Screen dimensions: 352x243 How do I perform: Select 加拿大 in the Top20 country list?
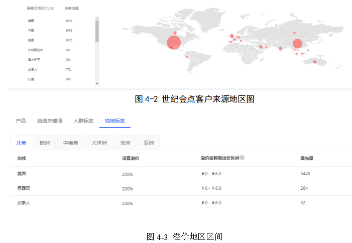(x=33, y=69)
